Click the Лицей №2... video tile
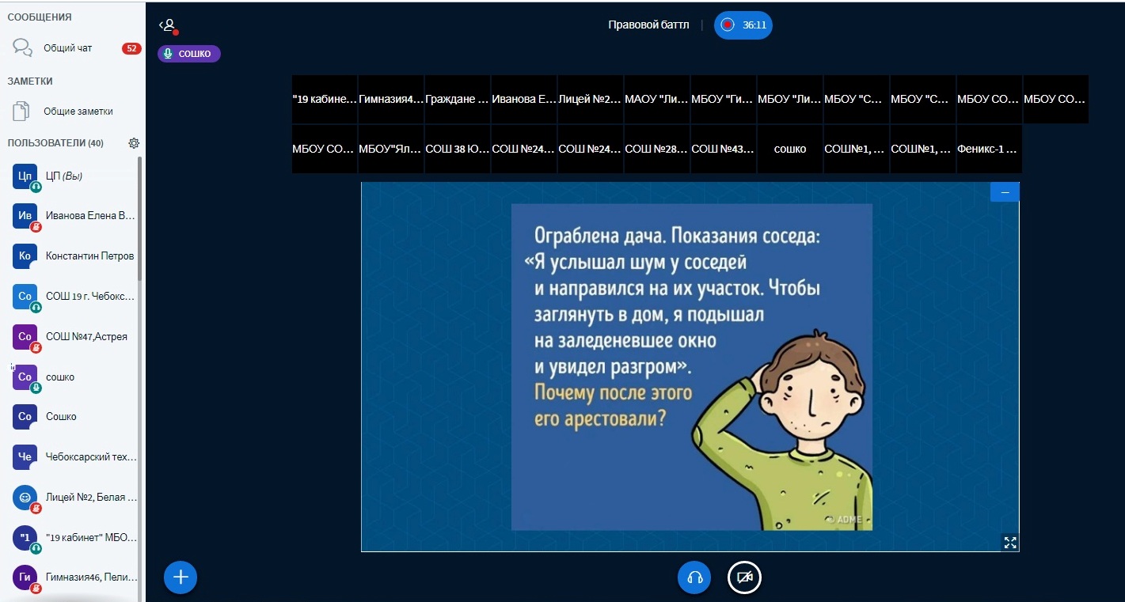1125x602 pixels. (591, 100)
